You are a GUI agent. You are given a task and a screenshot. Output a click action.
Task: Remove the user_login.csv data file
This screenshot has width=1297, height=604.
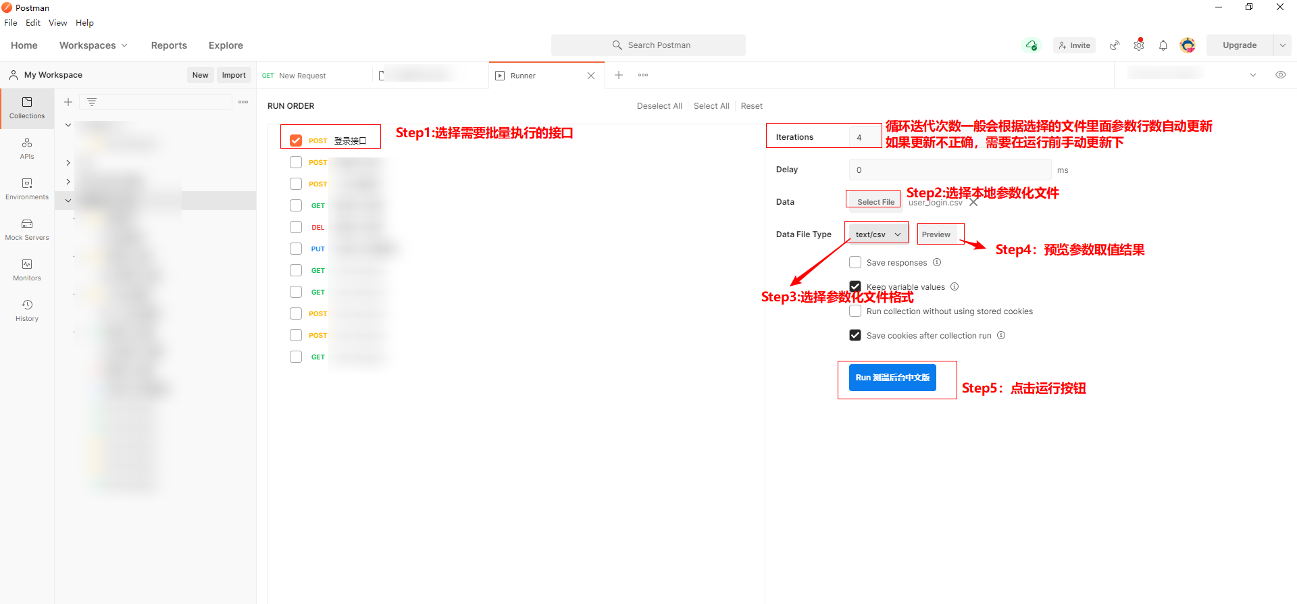973,202
